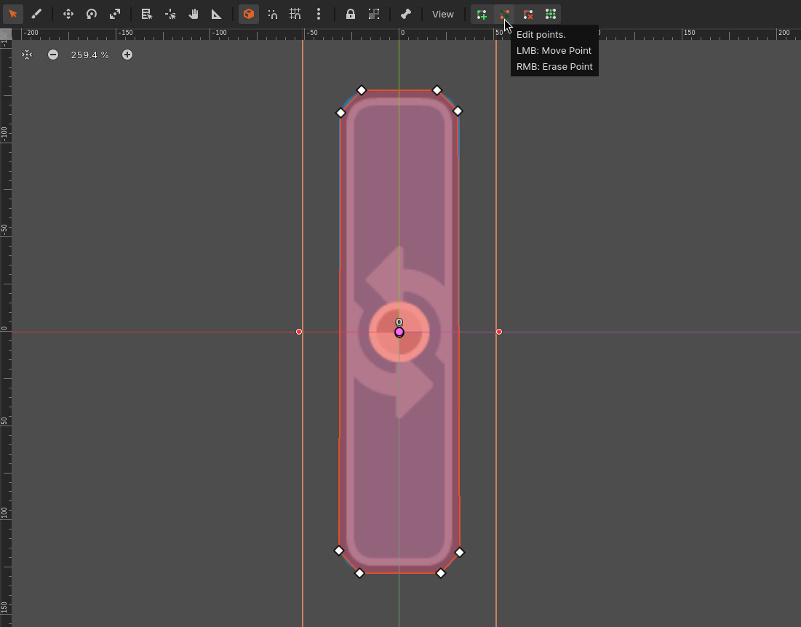Viewport: 801px width, 627px height.
Task: Zoom in with the plus button
Action: click(127, 55)
